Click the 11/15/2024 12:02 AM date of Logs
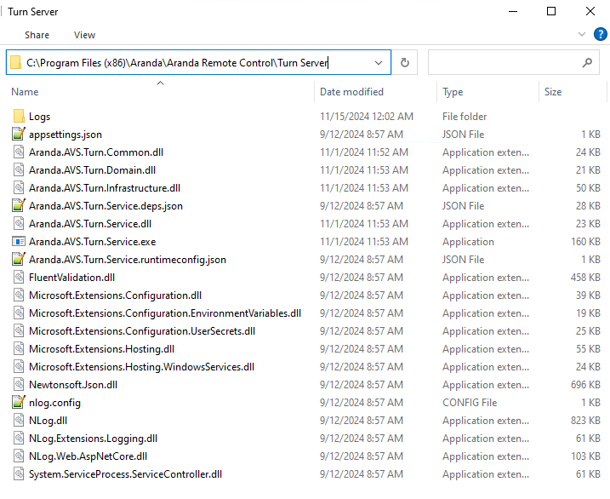 coord(367,117)
